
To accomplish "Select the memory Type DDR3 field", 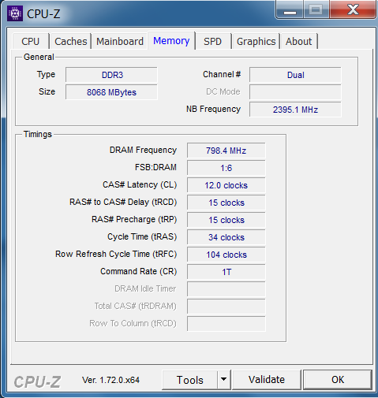I will click(111, 75).
